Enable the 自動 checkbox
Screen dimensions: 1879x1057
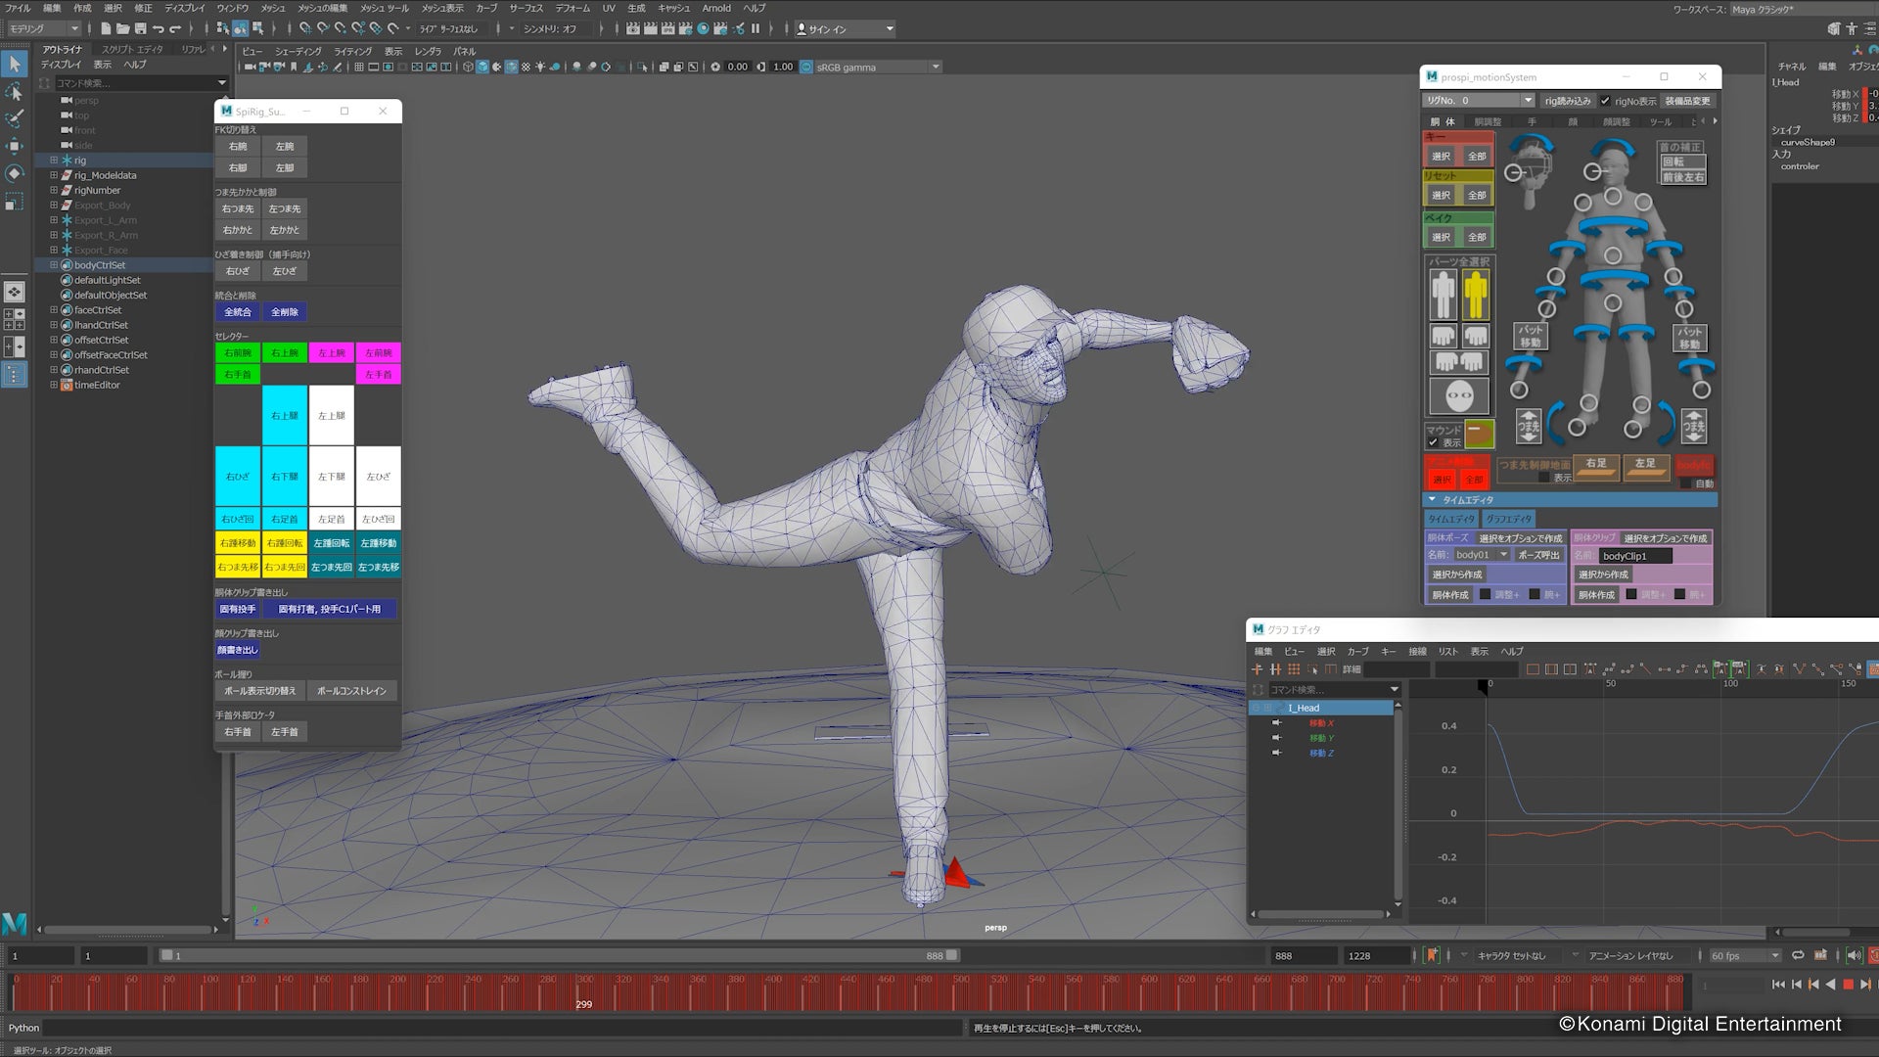[1686, 483]
